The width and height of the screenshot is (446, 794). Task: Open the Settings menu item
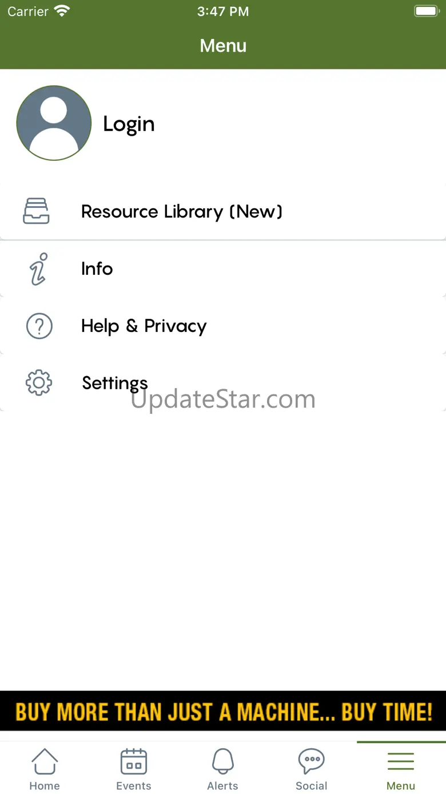pyautogui.click(x=223, y=383)
